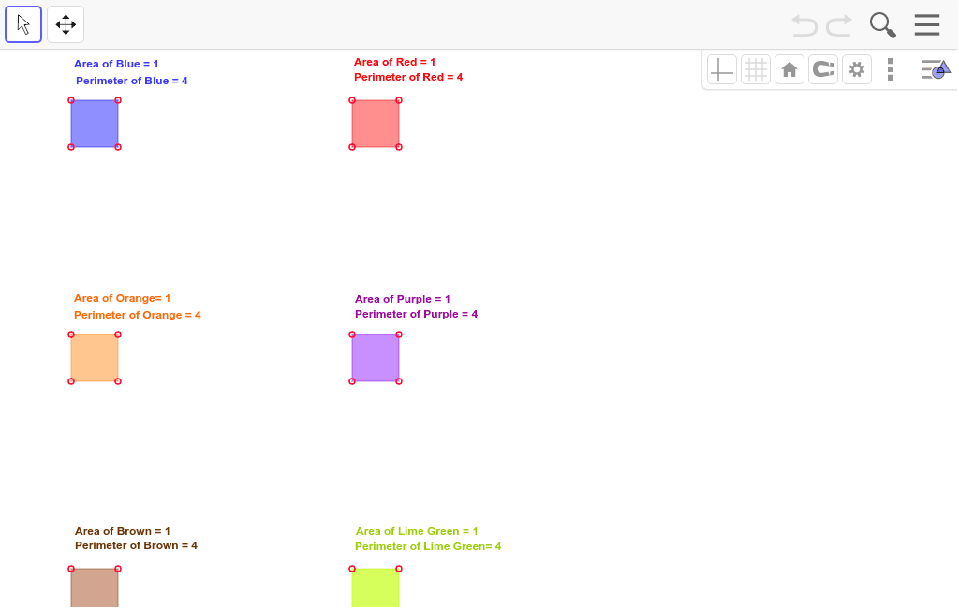Click top-left vertex of purple square
This screenshot has width=959, height=609.
pos(352,334)
